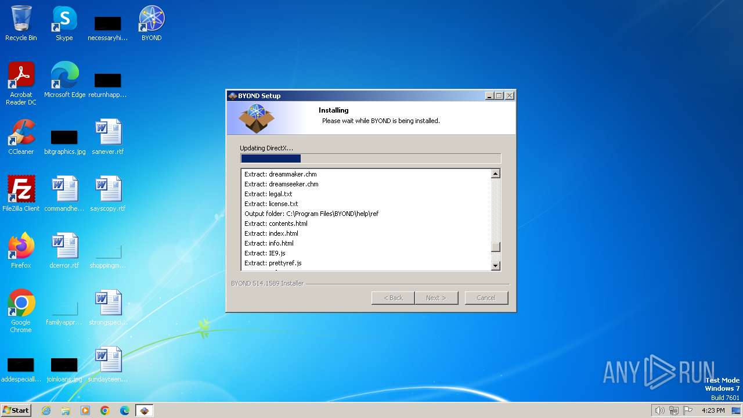Select the shoppingm... desktop file
The width and height of the screenshot is (743, 418).
[108, 255]
